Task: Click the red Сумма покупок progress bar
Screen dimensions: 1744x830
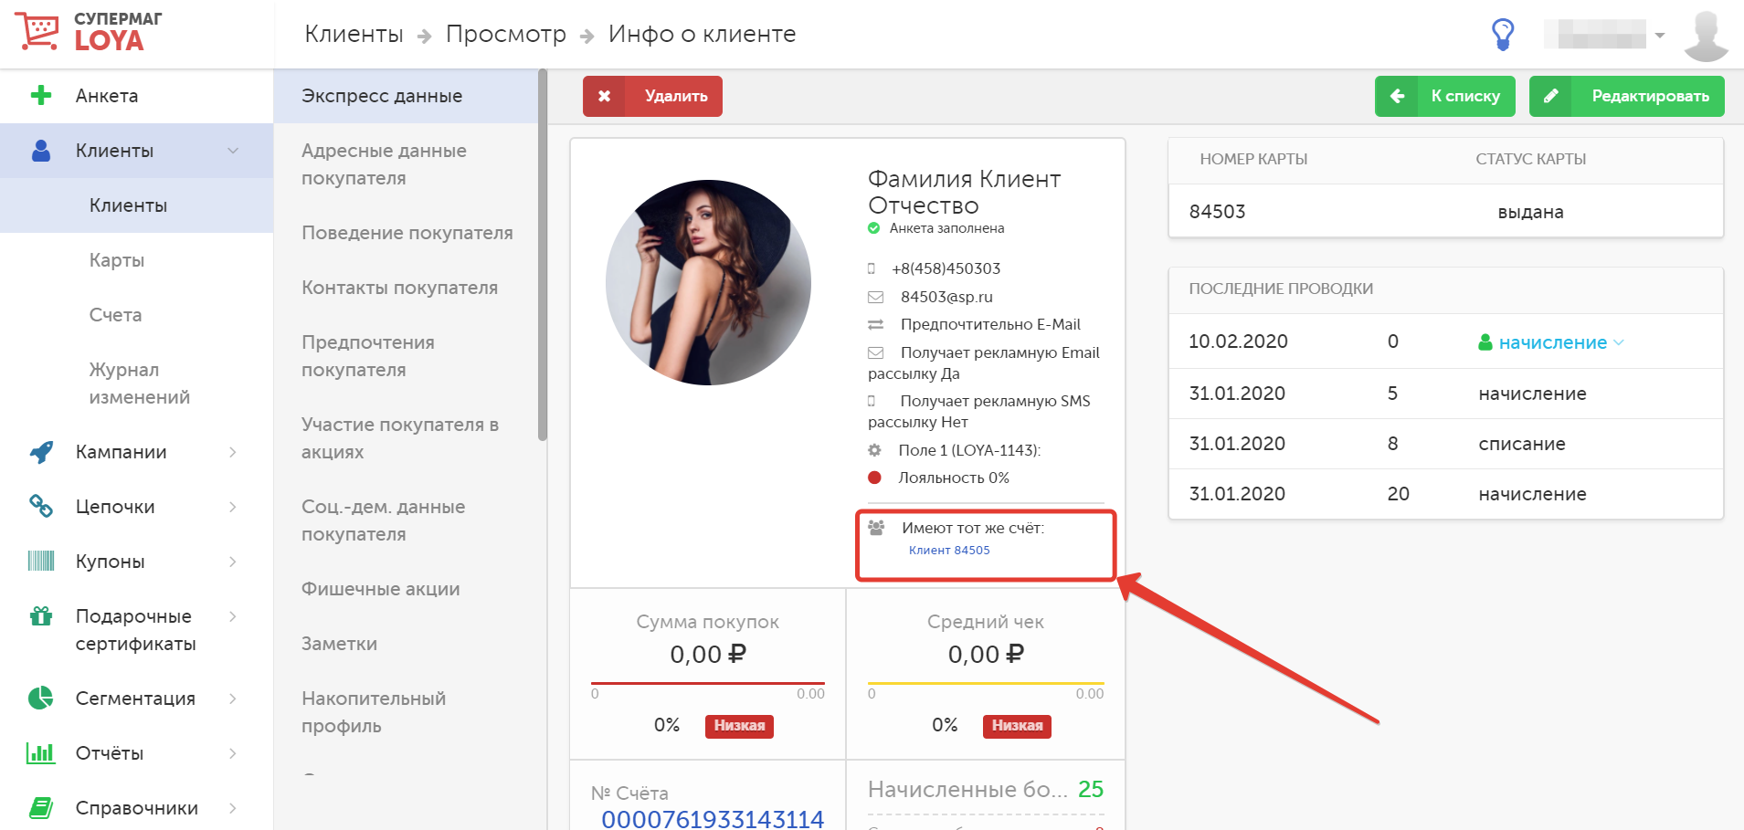Action: click(x=708, y=683)
